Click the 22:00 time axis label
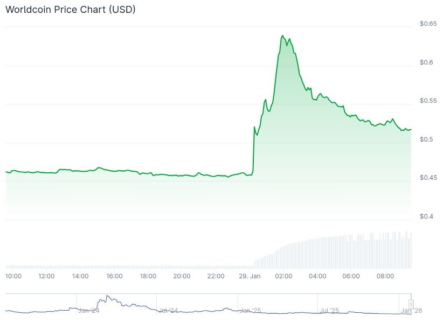Image resolution: width=443 pixels, height=323 pixels. pyautogui.click(x=216, y=276)
